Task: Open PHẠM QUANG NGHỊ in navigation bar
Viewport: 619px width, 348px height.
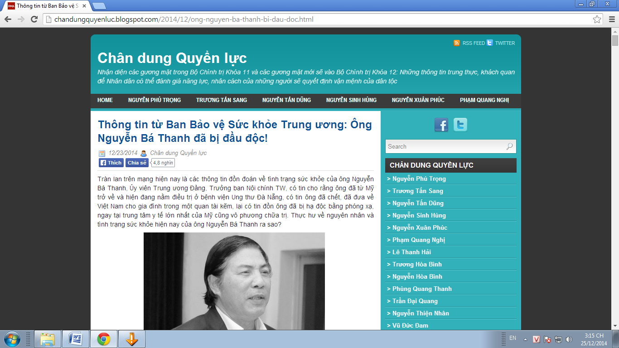Action: (484, 100)
